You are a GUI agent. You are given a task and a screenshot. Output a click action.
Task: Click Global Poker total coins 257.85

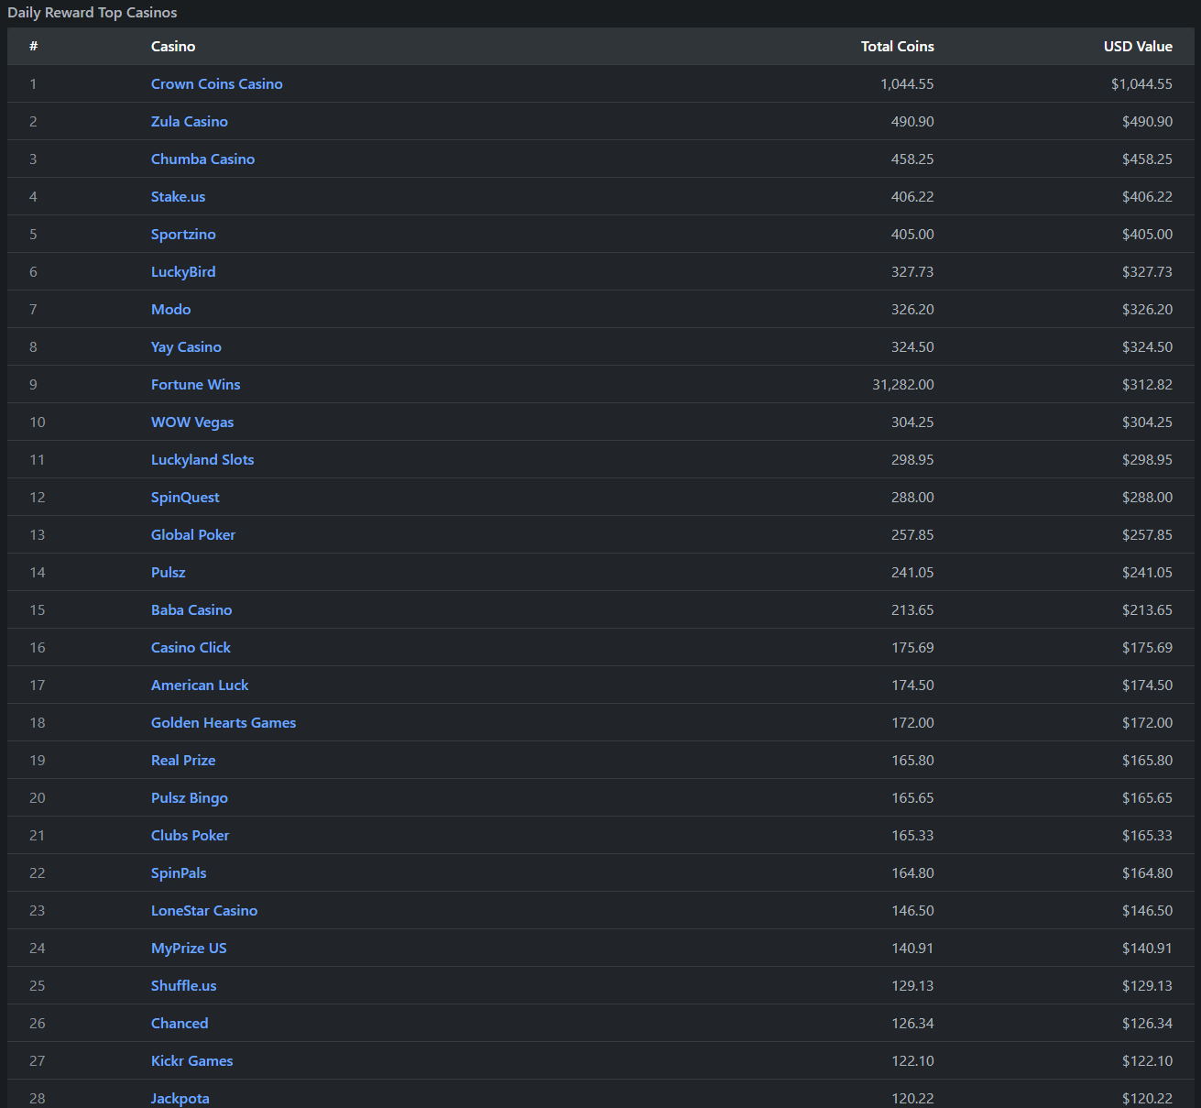(x=912, y=534)
